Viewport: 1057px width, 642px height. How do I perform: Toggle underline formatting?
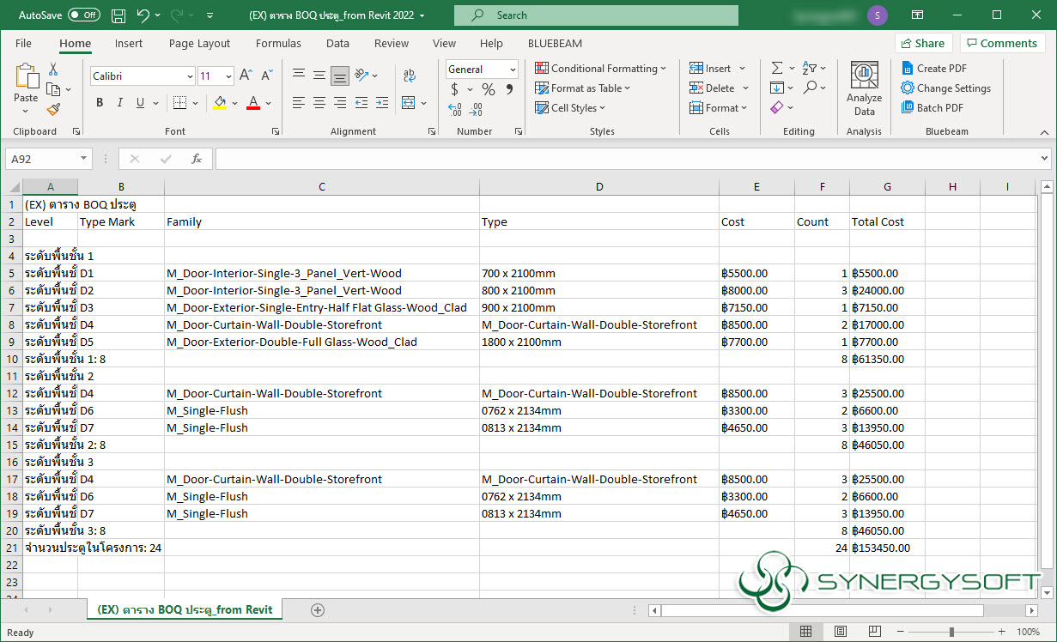[x=137, y=102]
